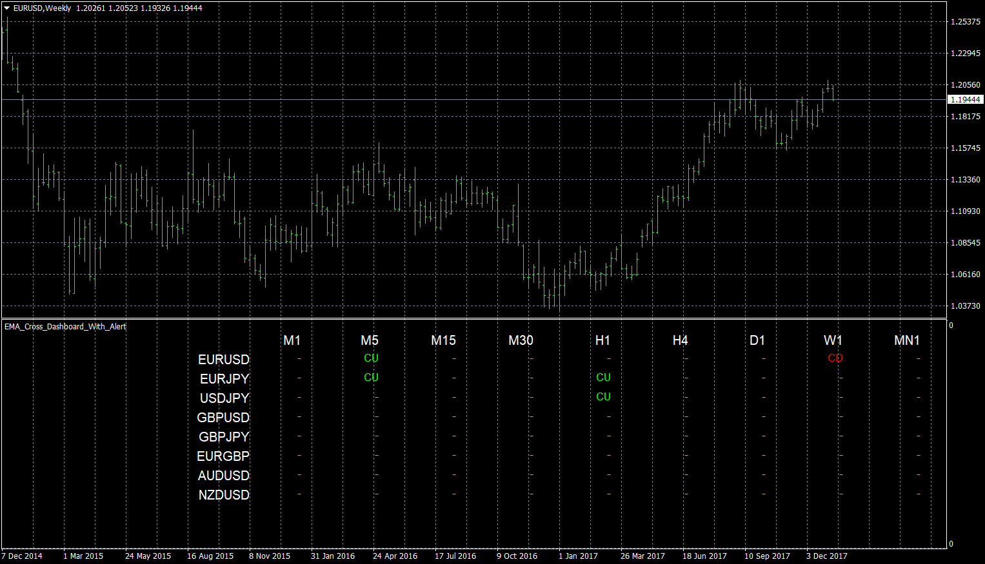
Task: Select the NZDUSD row label in dashboard
Action: tap(224, 495)
